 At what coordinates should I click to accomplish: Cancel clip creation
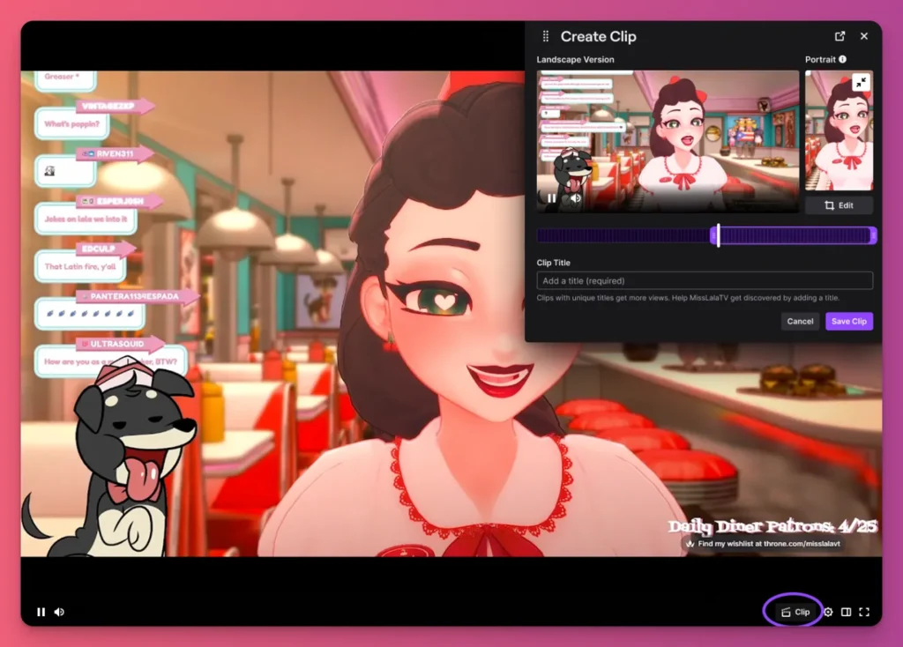pos(800,321)
